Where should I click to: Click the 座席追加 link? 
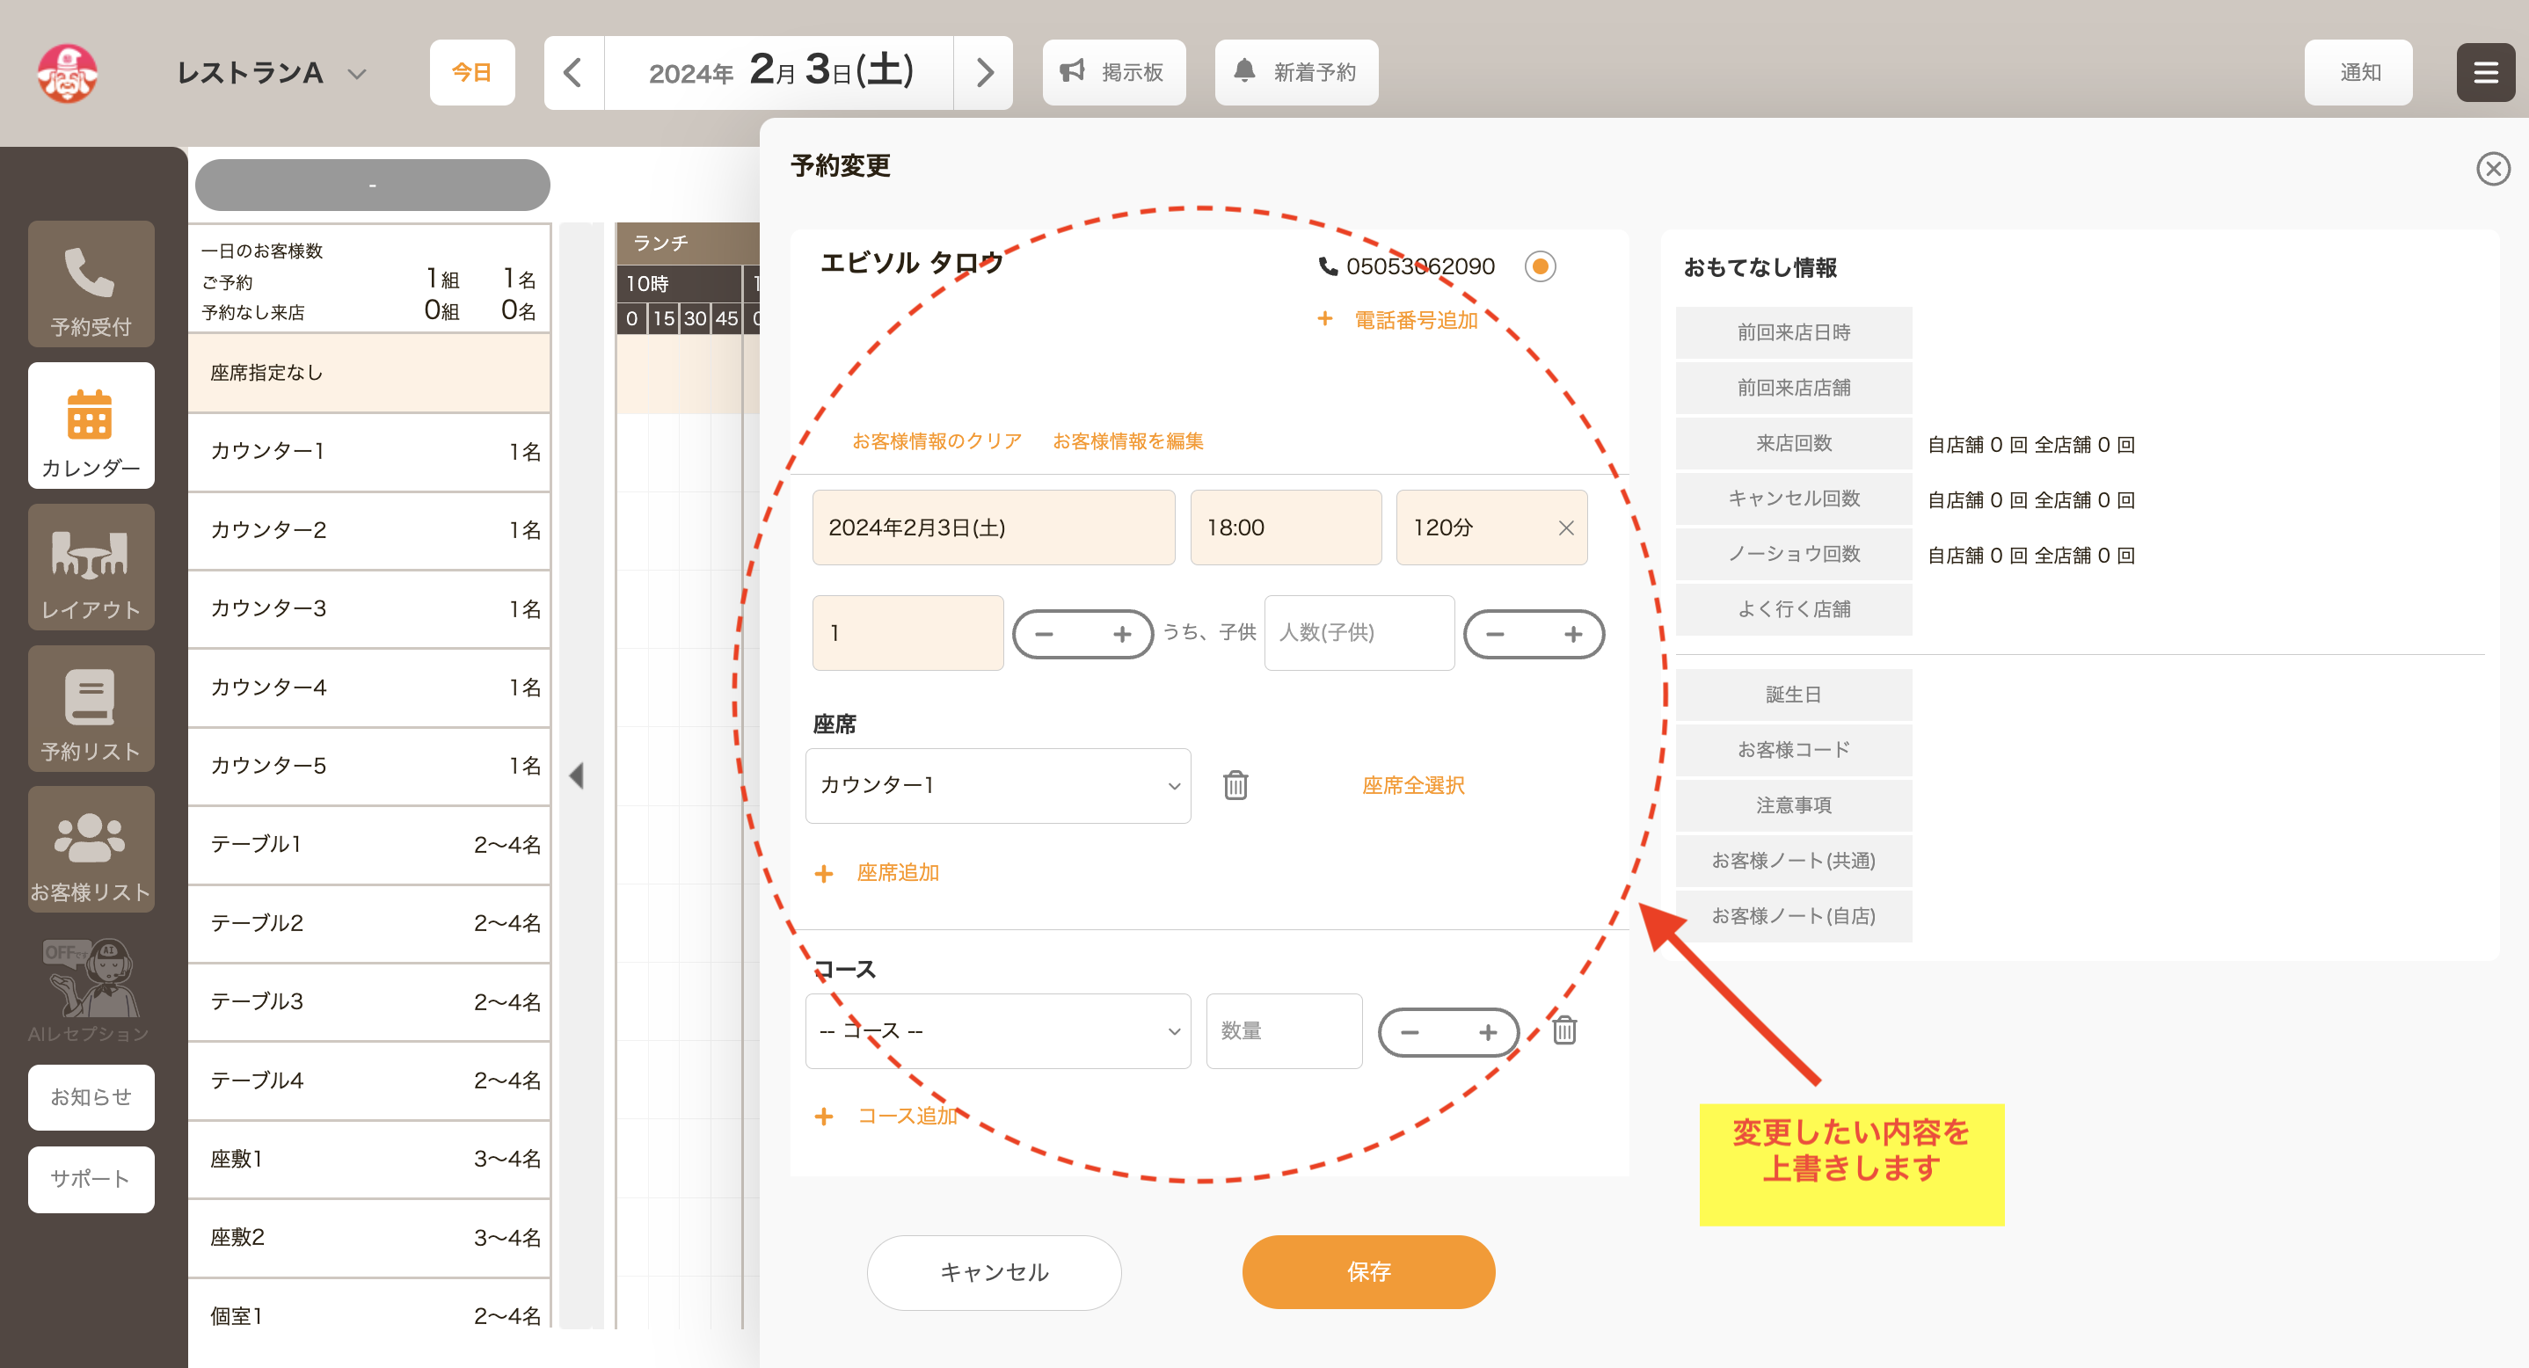pos(897,872)
